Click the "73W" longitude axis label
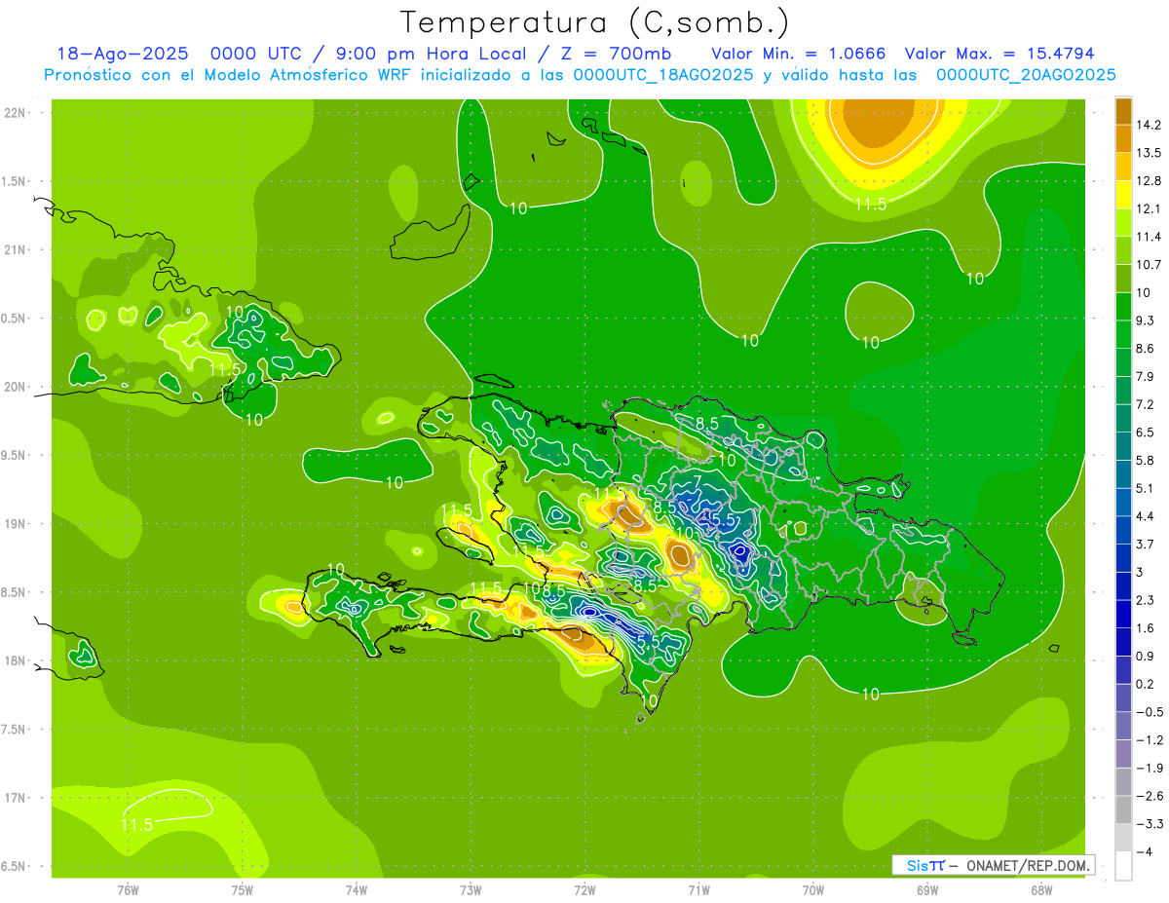1169x903 pixels. [x=471, y=890]
